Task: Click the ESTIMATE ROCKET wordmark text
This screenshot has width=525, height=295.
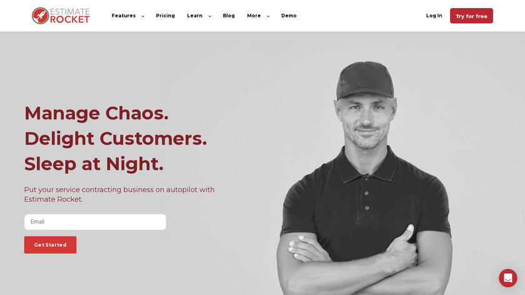Action: pyautogui.click(x=70, y=16)
